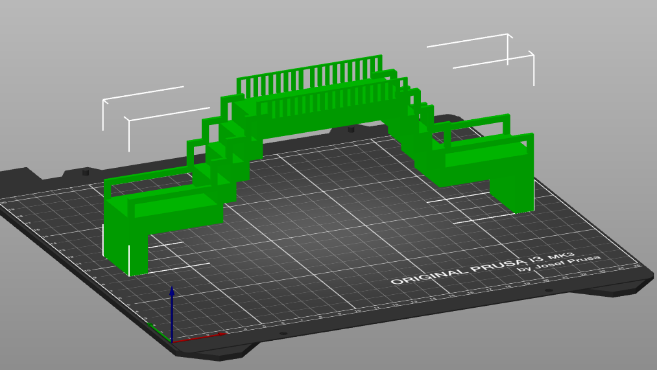
Task: Click the top-left selection bounding box corner
Action: pyautogui.click(x=104, y=100)
